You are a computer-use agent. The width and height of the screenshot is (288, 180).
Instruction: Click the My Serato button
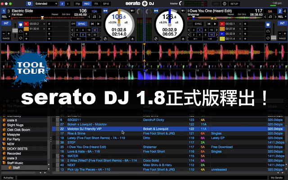click(277, 178)
